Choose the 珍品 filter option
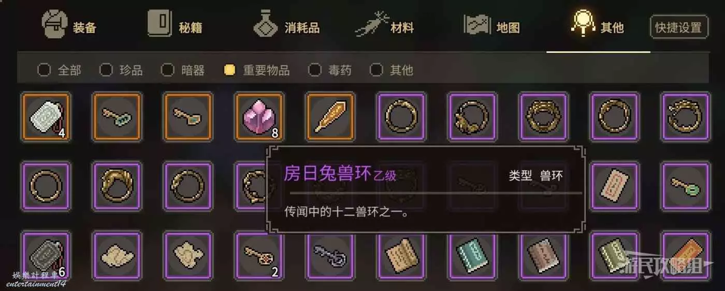This screenshot has height=291, width=725. tap(121, 70)
